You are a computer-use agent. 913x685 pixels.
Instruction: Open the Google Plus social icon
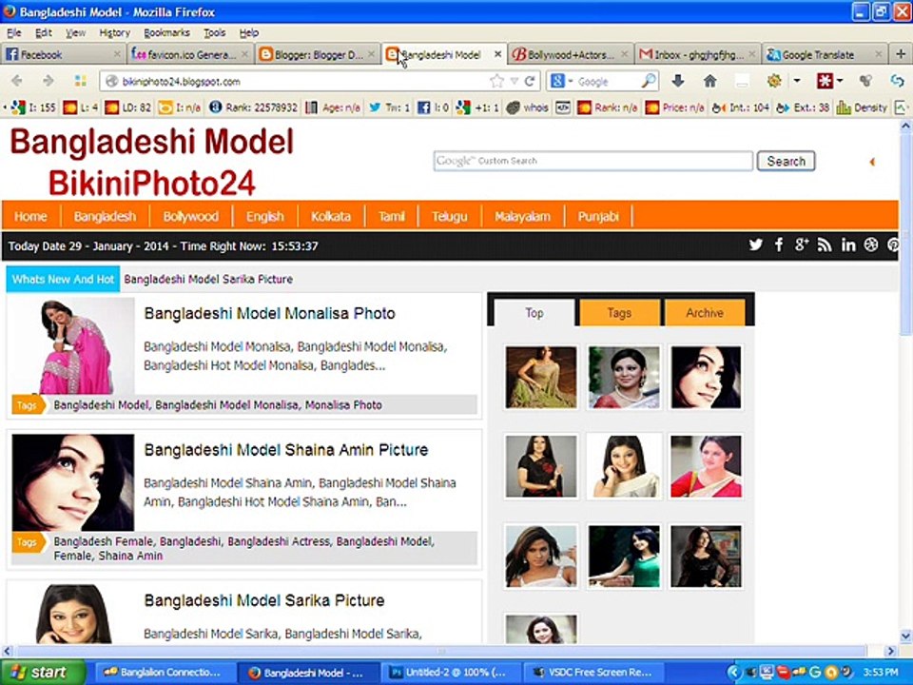(802, 245)
